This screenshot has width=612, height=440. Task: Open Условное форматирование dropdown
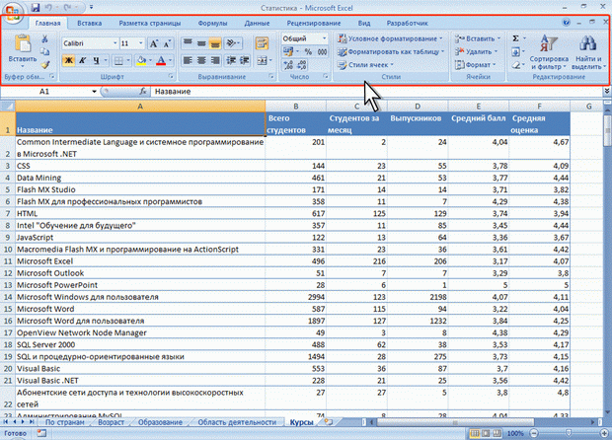[393, 38]
